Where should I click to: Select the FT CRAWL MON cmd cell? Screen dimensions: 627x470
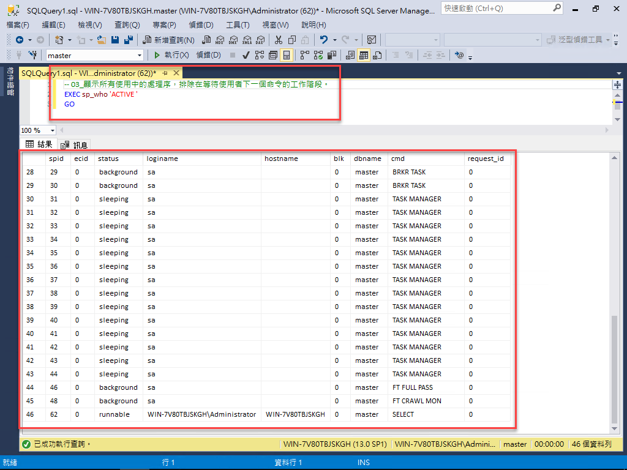(426, 401)
